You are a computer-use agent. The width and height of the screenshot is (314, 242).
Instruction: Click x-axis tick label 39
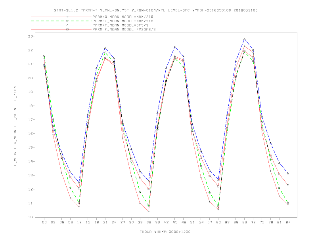point(157,222)
